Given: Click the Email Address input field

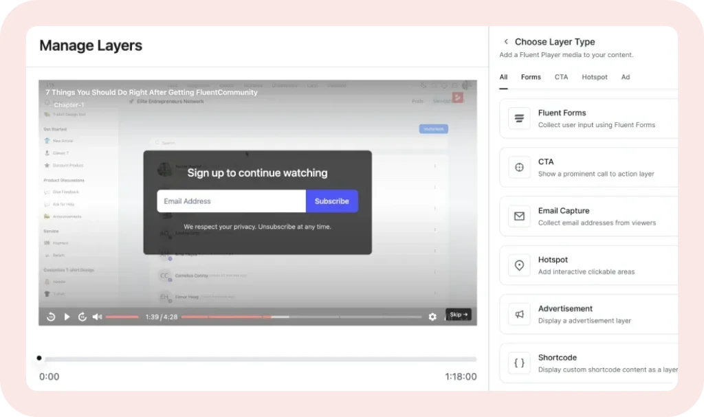Looking at the screenshot, I should (x=231, y=201).
